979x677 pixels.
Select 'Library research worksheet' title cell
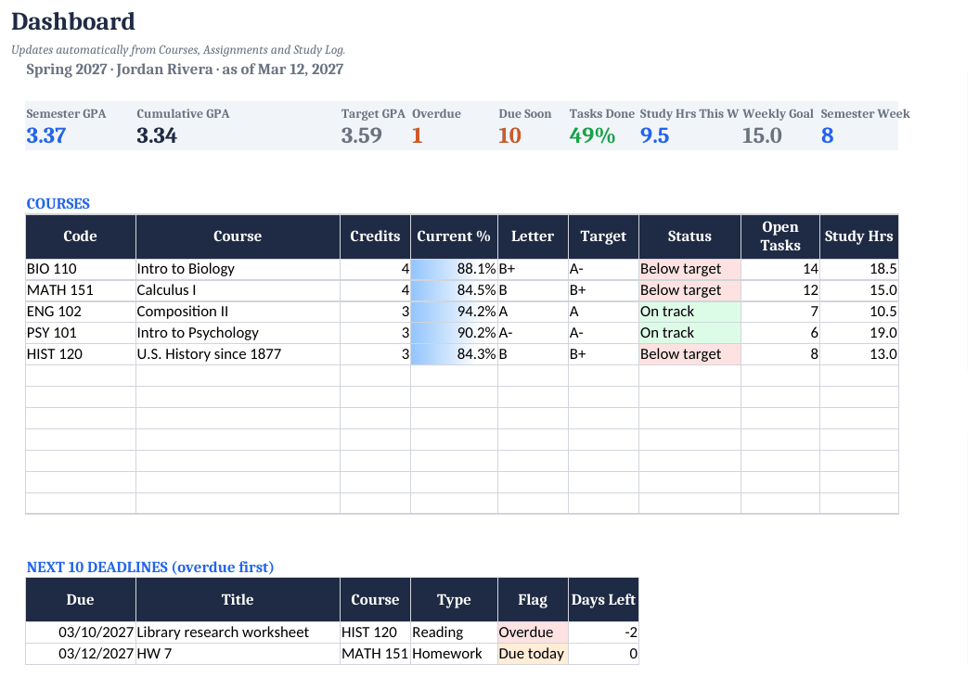coord(238,632)
